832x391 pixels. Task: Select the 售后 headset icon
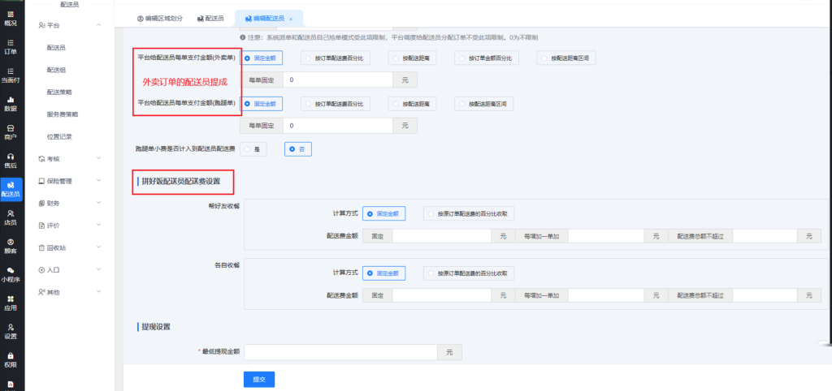[11, 160]
